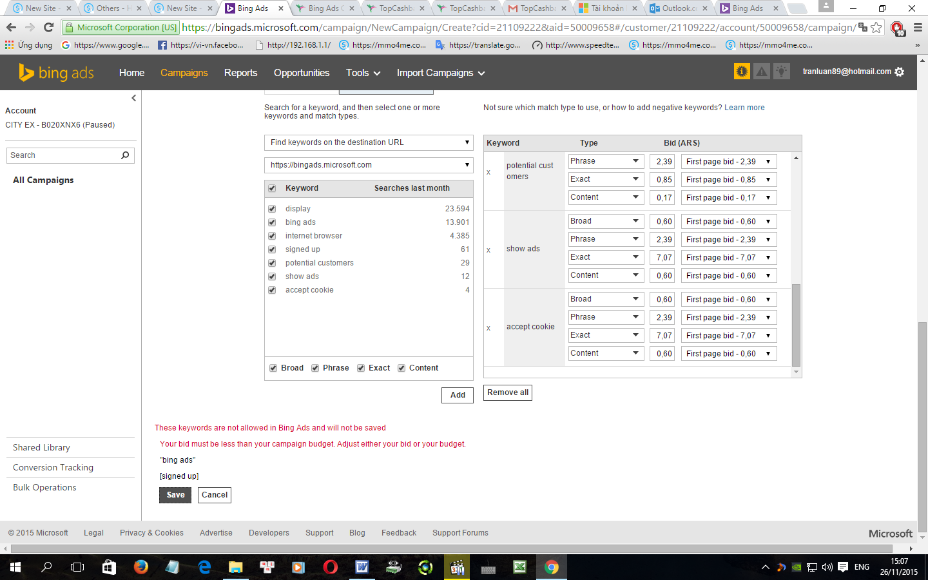Toggle the Exact match type checkbox

tap(361, 368)
